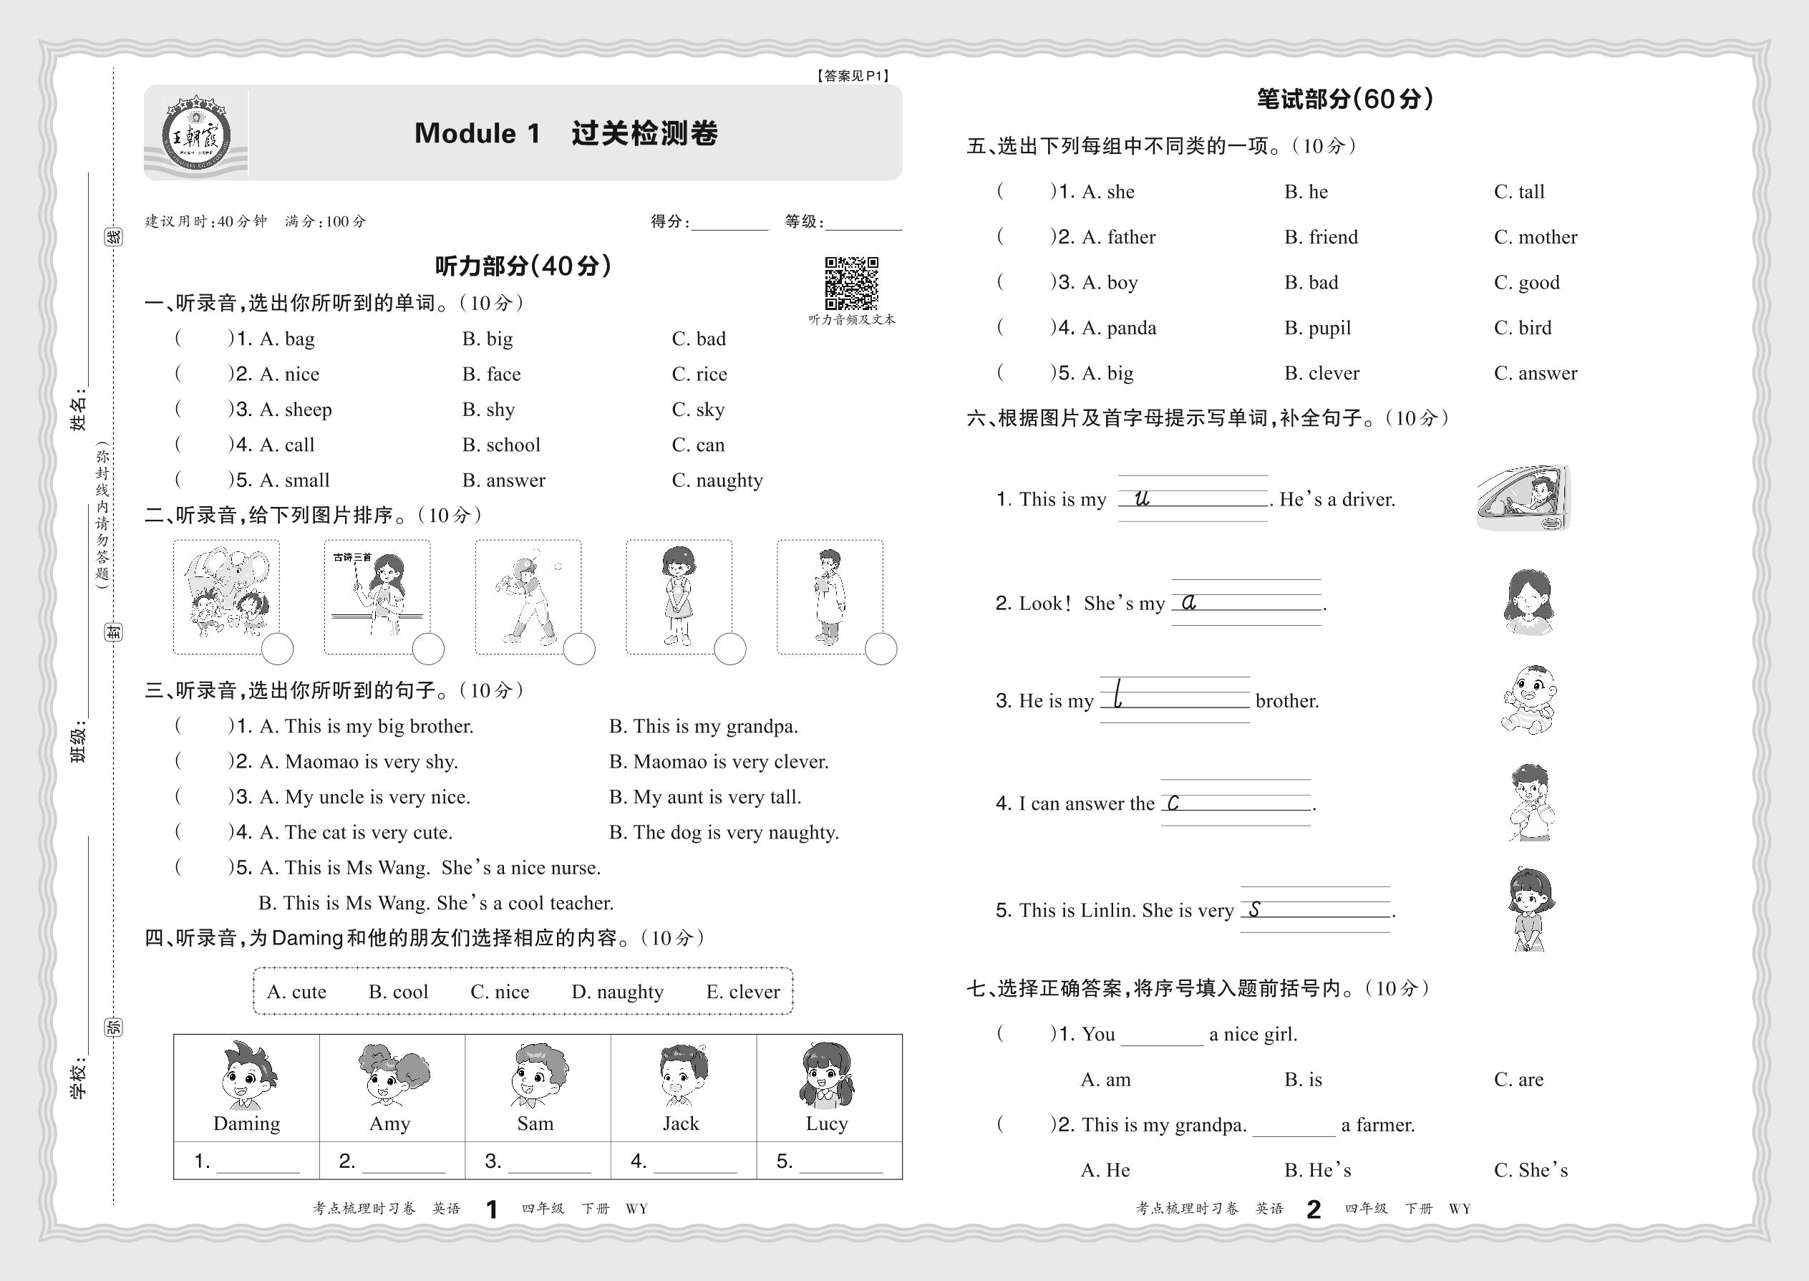The image size is (1809, 1281).
Task: Click the elephant family picture
Action: point(225,592)
